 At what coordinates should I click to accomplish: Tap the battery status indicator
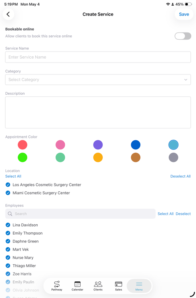tap(188, 4)
